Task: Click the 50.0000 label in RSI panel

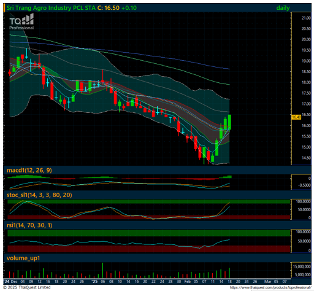Action: pyautogui.click(x=304, y=241)
